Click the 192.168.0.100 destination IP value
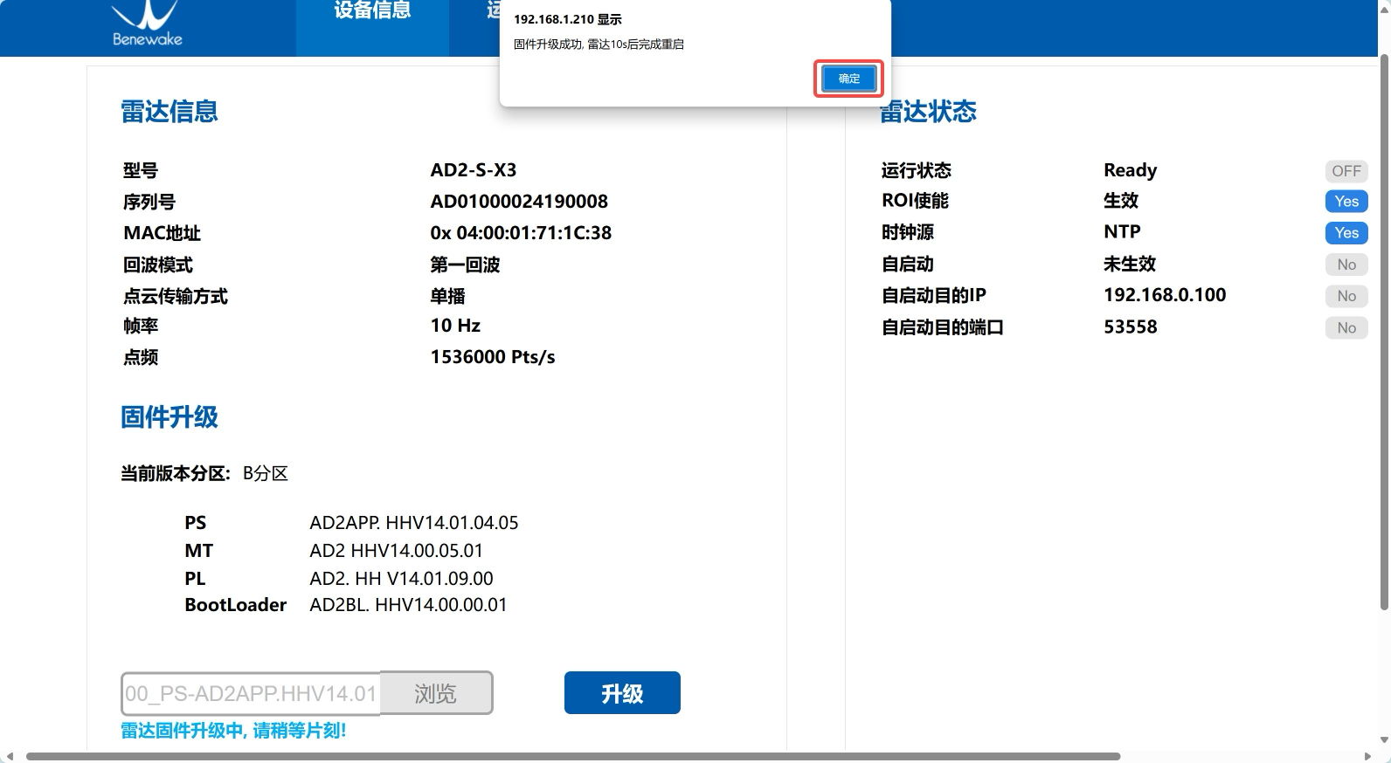Viewport: 1391px width, 763px height. (x=1165, y=295)
